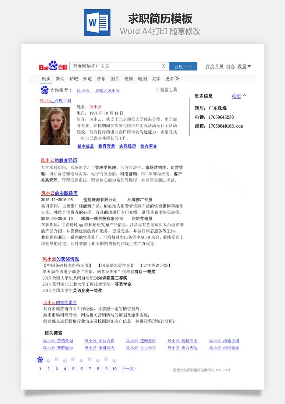This screenshot has width=285, height=404.
Task: Open related search 风小云 沟通协调
Action: [224, 341]
